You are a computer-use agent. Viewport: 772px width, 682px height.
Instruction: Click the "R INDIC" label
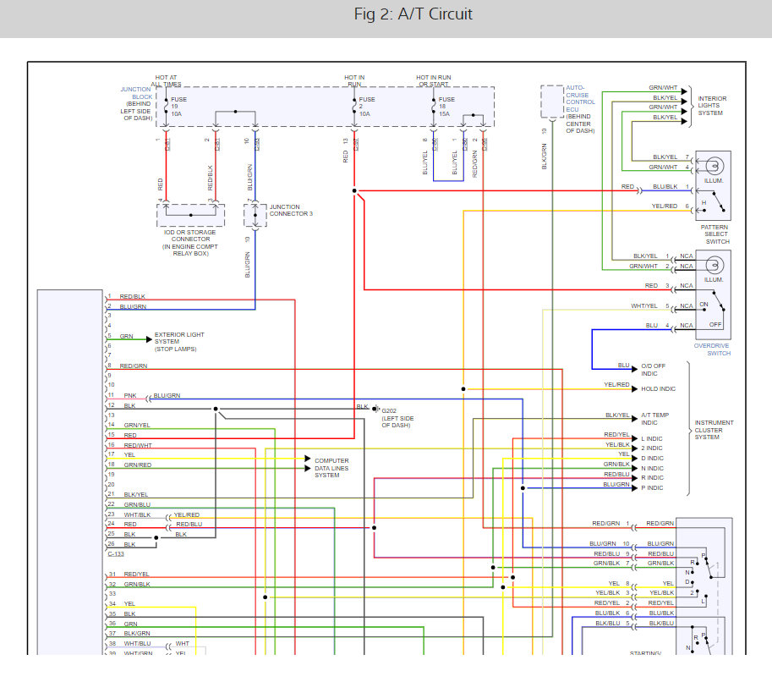[652, 478]
